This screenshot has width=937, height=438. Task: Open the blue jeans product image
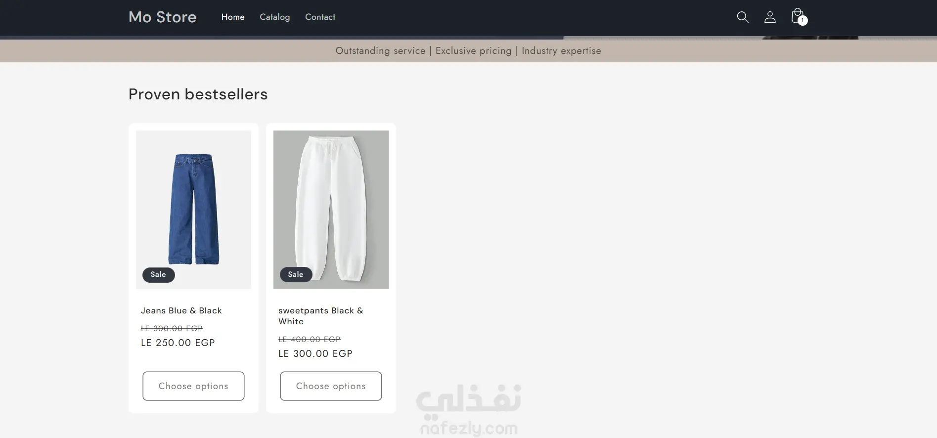point(193,210)
